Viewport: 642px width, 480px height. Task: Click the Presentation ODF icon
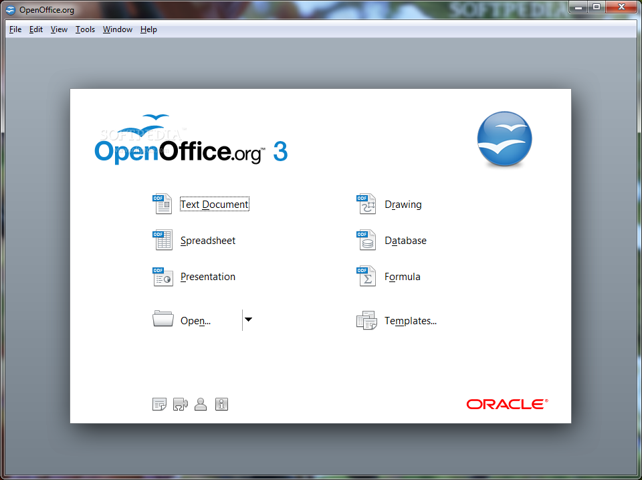[163, 276]
